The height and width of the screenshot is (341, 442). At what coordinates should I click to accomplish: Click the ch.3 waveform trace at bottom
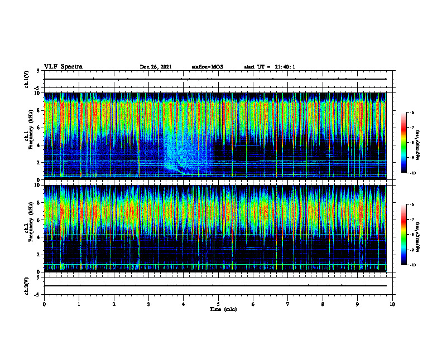215,286
